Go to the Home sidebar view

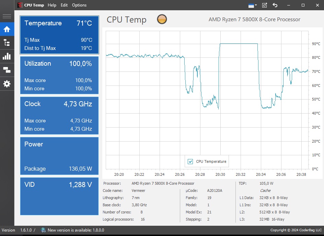click(7, 29)
